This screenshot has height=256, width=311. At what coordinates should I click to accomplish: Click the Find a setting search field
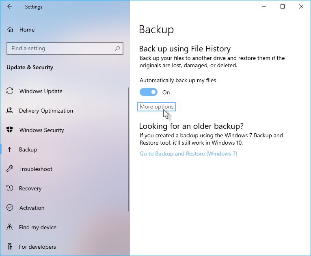click(61, 49)
